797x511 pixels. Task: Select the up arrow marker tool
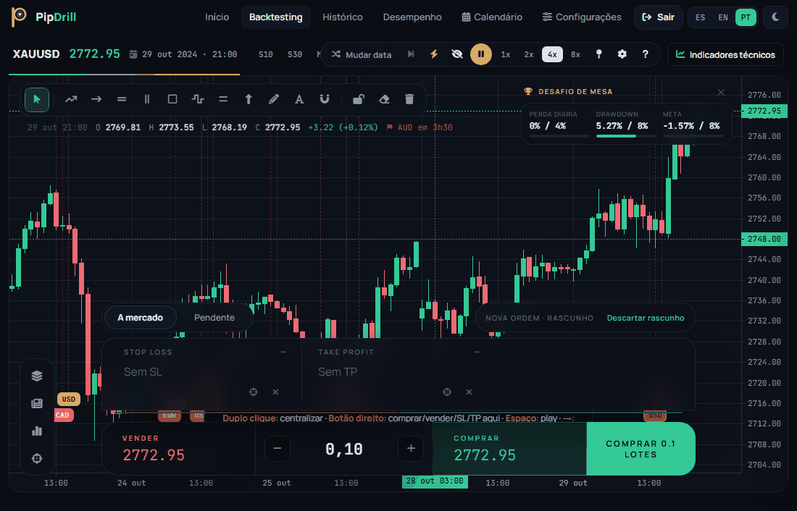point(249,100)
